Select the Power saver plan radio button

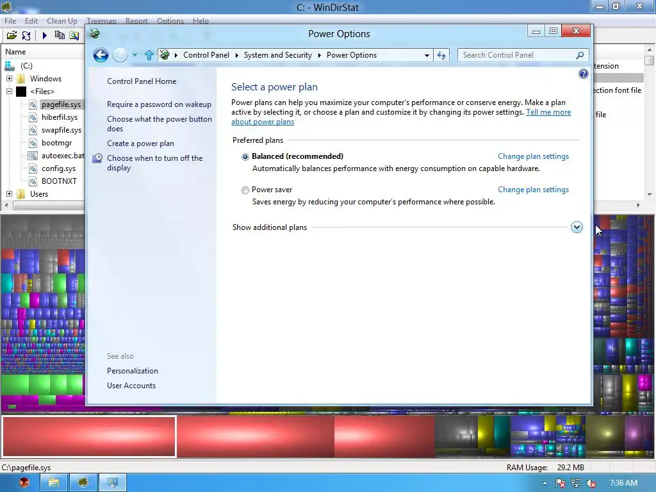point(245,190)
